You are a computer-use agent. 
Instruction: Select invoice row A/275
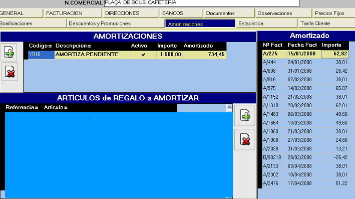tap(305, 54)
